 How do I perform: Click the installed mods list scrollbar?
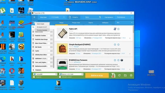coord(53,62)
